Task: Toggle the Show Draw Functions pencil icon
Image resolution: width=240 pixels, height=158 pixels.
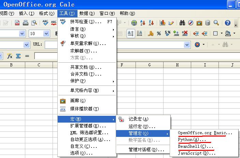Action: (x=171, y=23)
